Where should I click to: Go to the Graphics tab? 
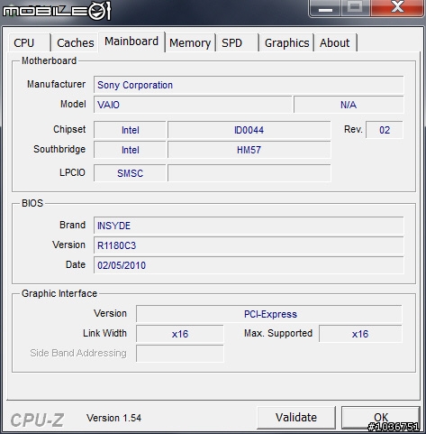pyautogui.click(x=286, y=42)
